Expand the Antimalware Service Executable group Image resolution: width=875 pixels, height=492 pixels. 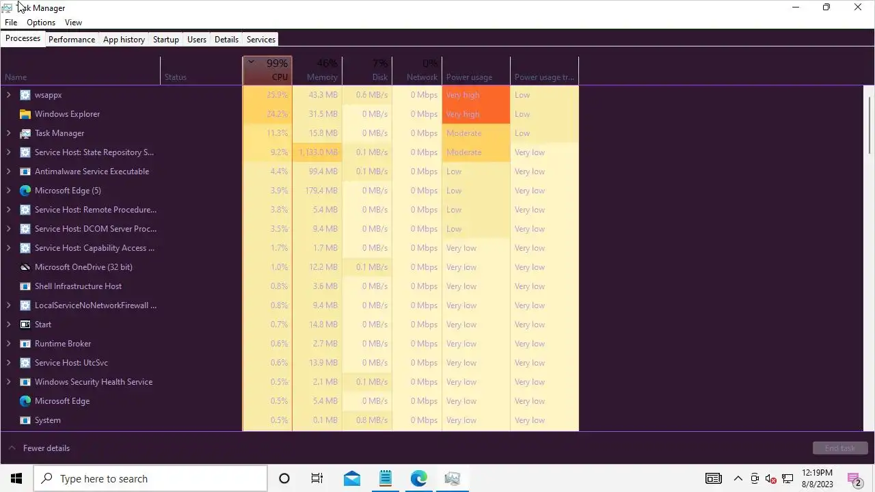8,172
